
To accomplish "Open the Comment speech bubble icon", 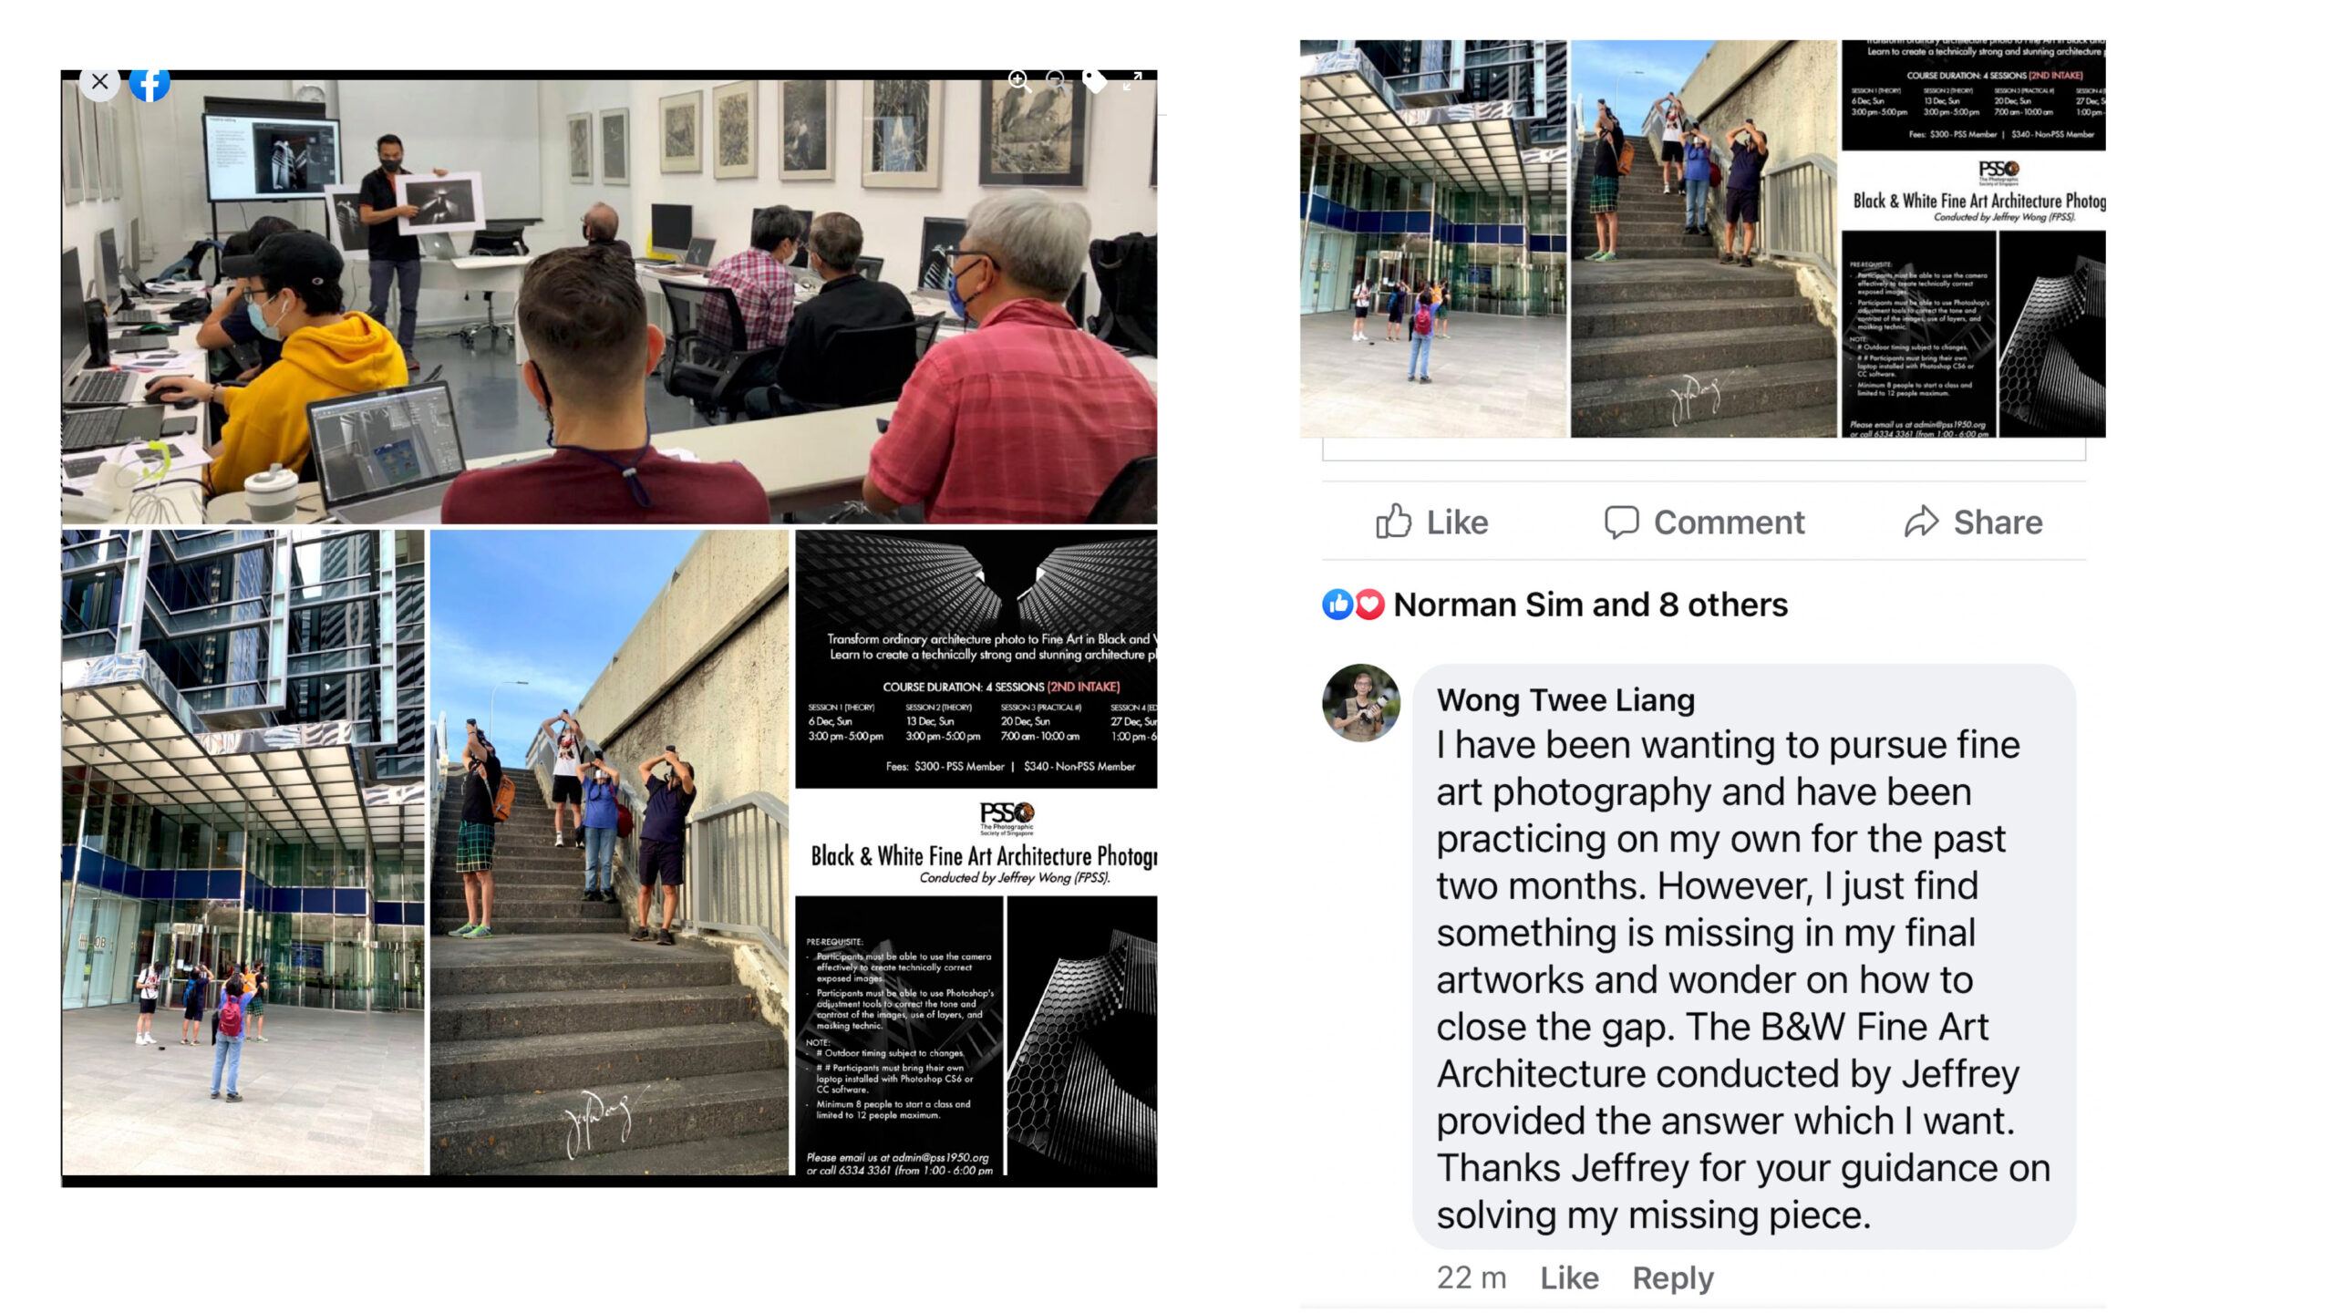I will (1703, 522).
